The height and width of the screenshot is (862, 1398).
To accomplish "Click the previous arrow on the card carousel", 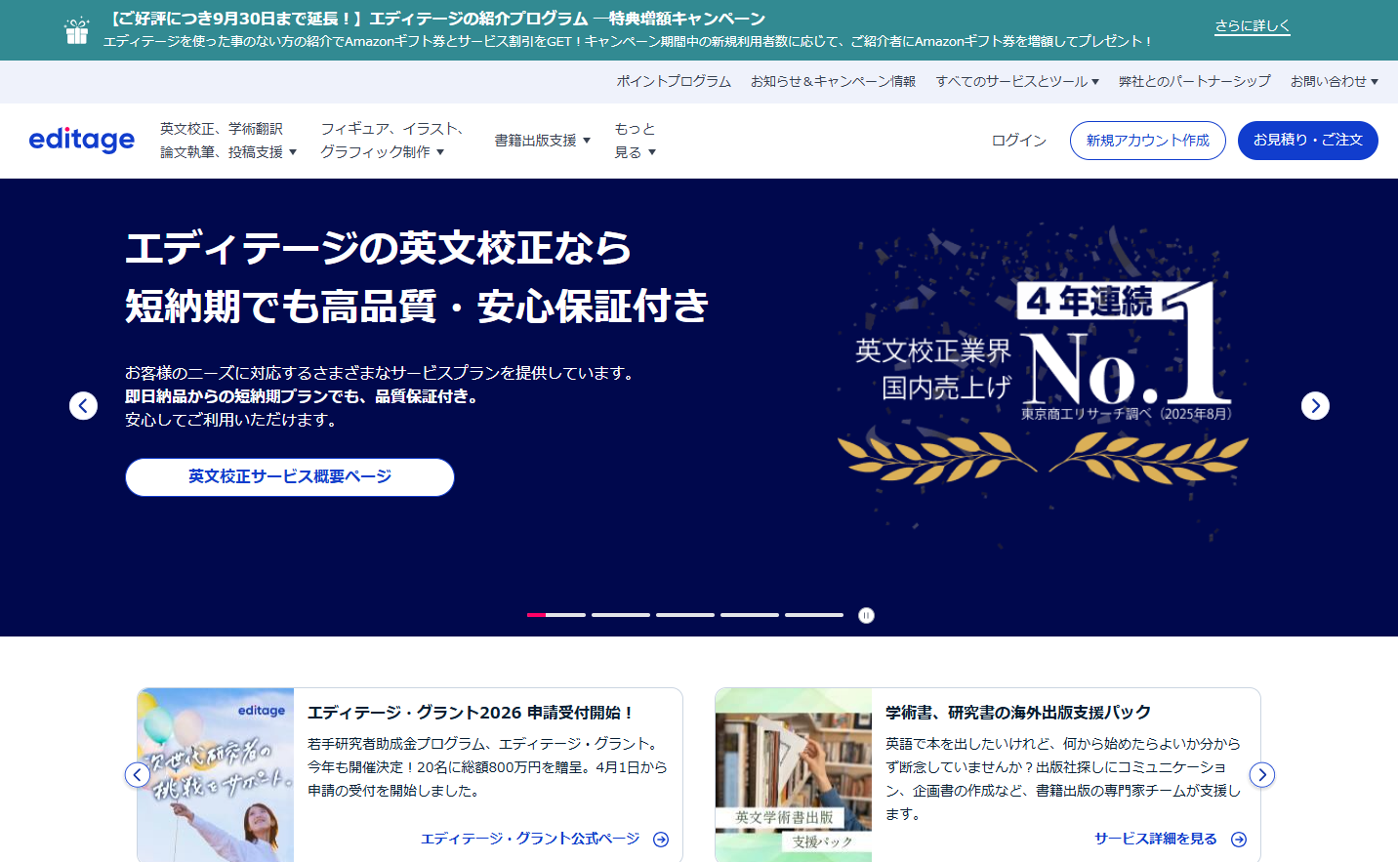I will coord(138,774).
